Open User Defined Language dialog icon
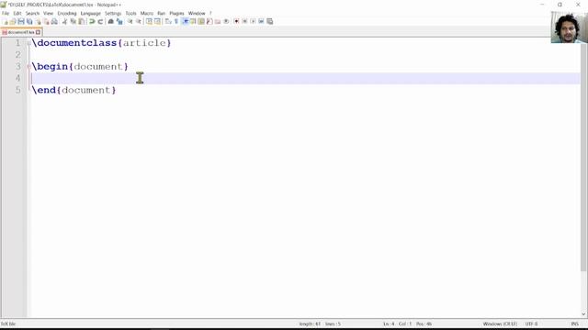 (x=193, y=21)
